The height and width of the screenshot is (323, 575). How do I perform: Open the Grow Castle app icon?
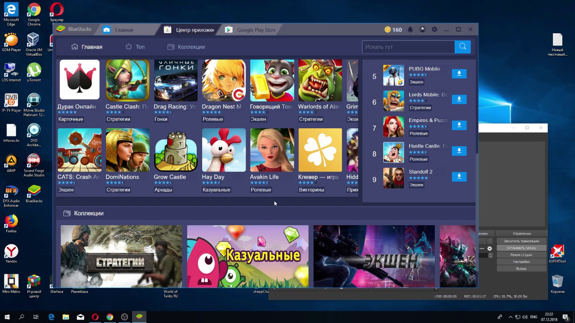176,150
